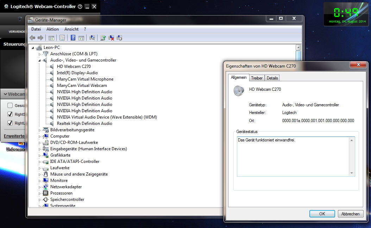Expand the Computer node
This screenshot has height=228, width=371.
tap(39, 137)
